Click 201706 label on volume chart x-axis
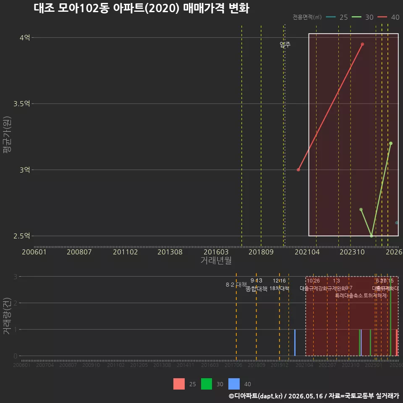 click(x=233, y=365)
